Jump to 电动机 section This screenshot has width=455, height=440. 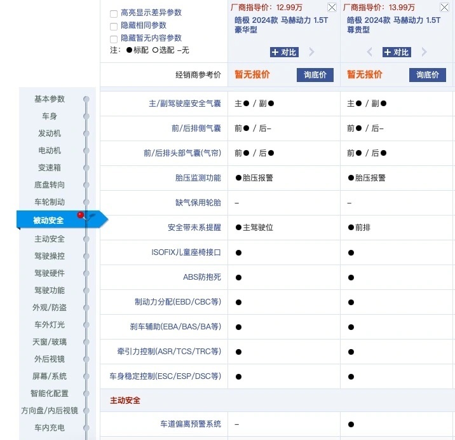(50, 151)
